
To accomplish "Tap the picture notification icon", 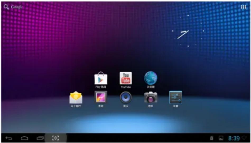I will tap(221, 138).
